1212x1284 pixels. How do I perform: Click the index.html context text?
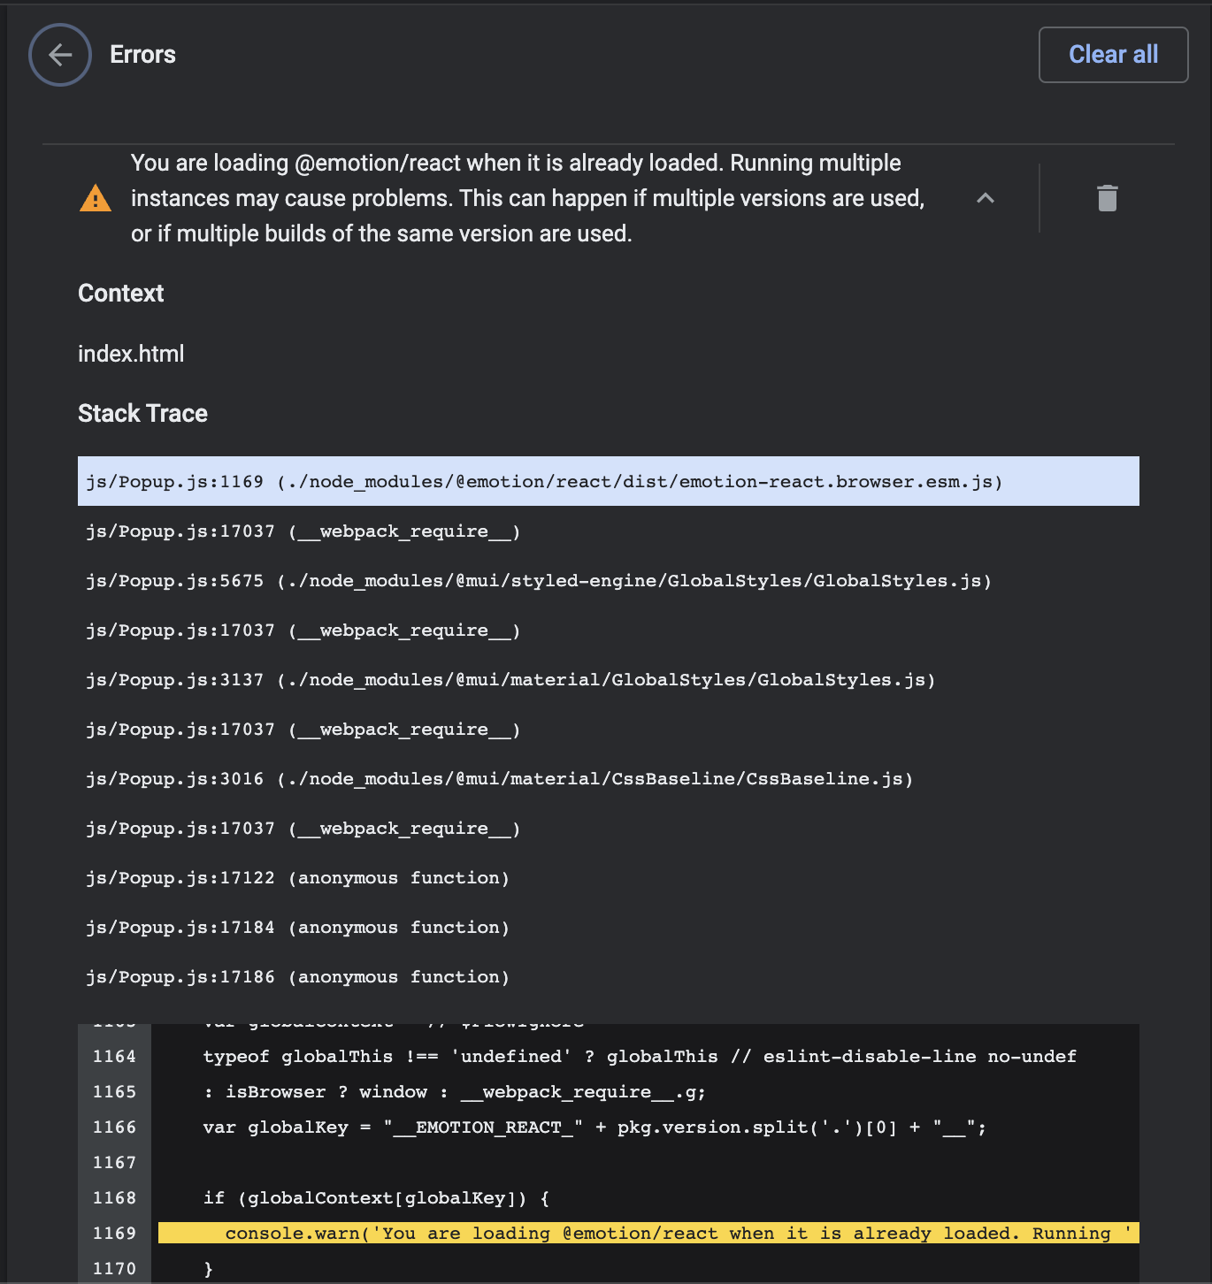[131, 354]
